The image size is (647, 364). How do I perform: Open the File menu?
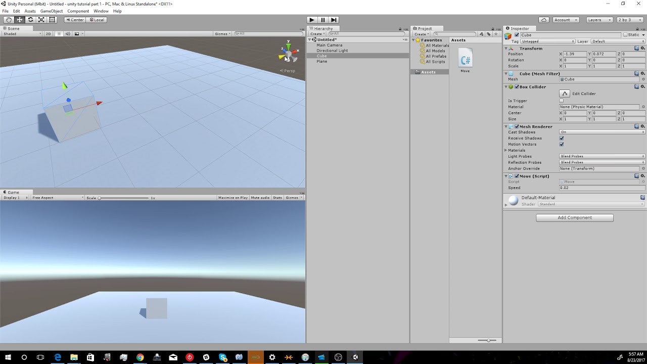(x=5, y=11)
